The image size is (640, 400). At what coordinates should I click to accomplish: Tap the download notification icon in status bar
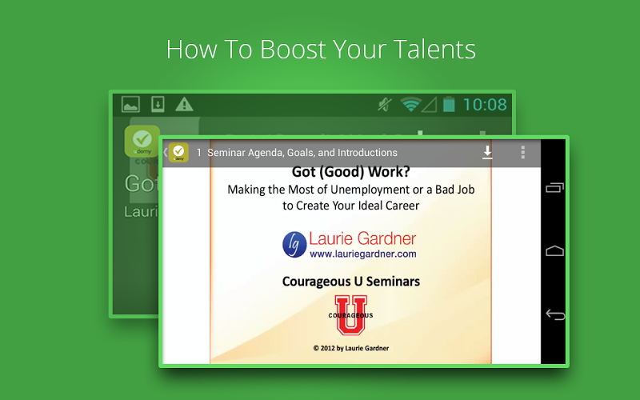[158, 104]
